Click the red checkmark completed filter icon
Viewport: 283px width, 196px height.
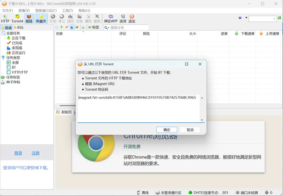point(67,27)
